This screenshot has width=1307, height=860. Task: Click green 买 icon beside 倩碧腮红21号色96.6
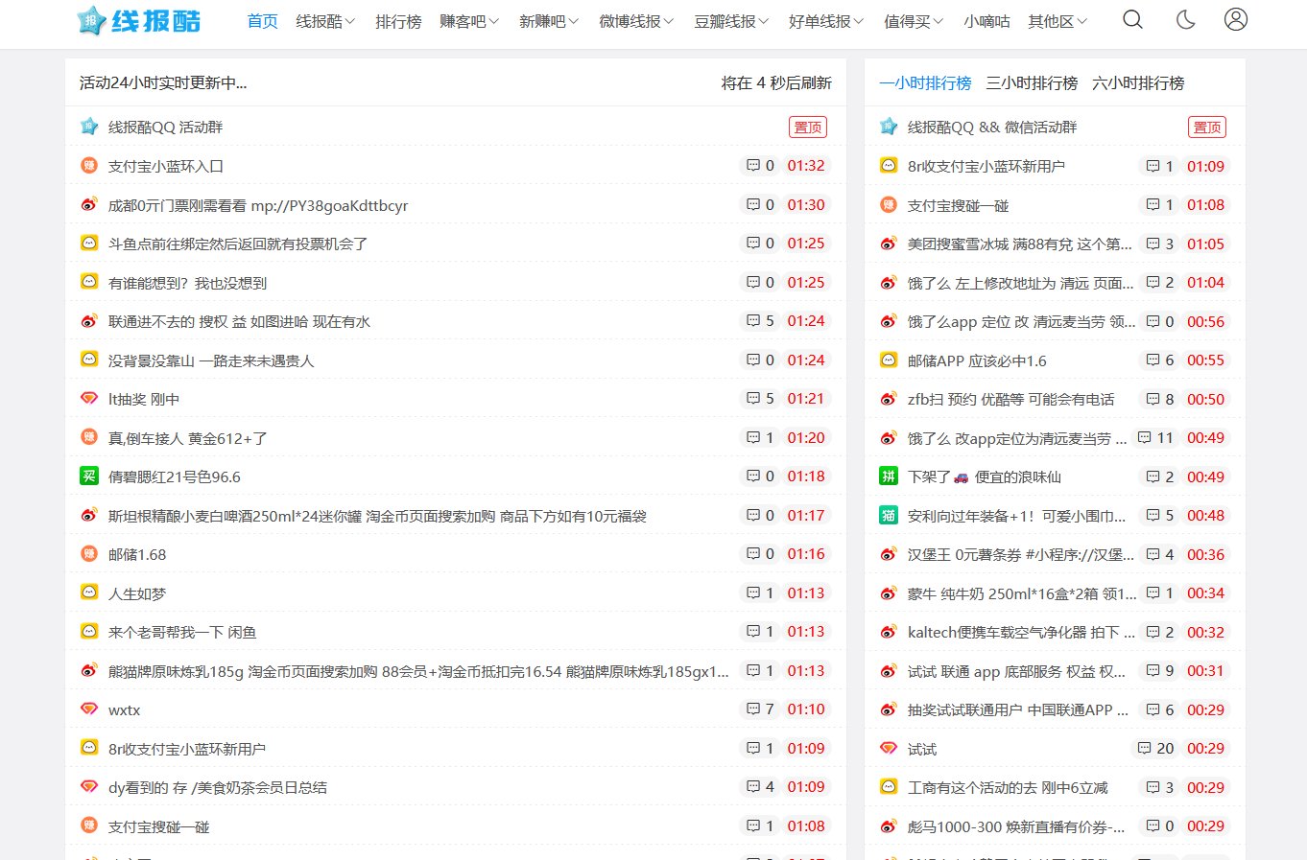pyautogui.click(x=89, y=476)
